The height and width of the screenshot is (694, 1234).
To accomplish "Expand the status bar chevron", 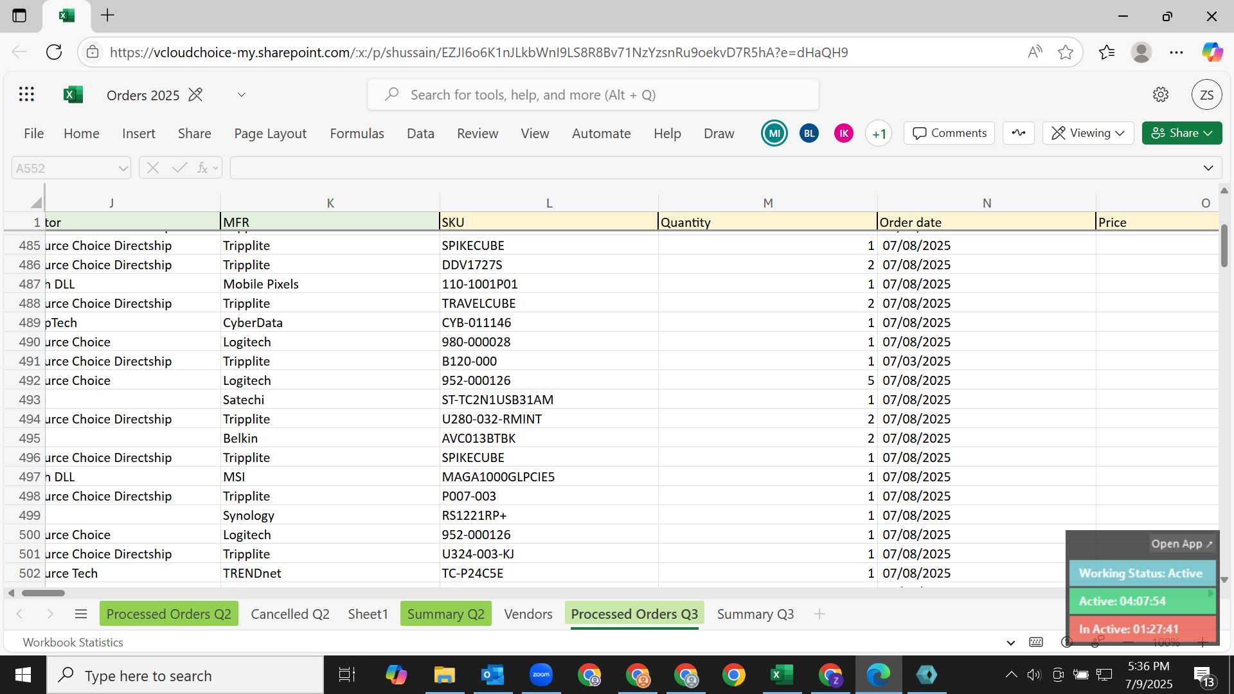I will point(1010,642).
